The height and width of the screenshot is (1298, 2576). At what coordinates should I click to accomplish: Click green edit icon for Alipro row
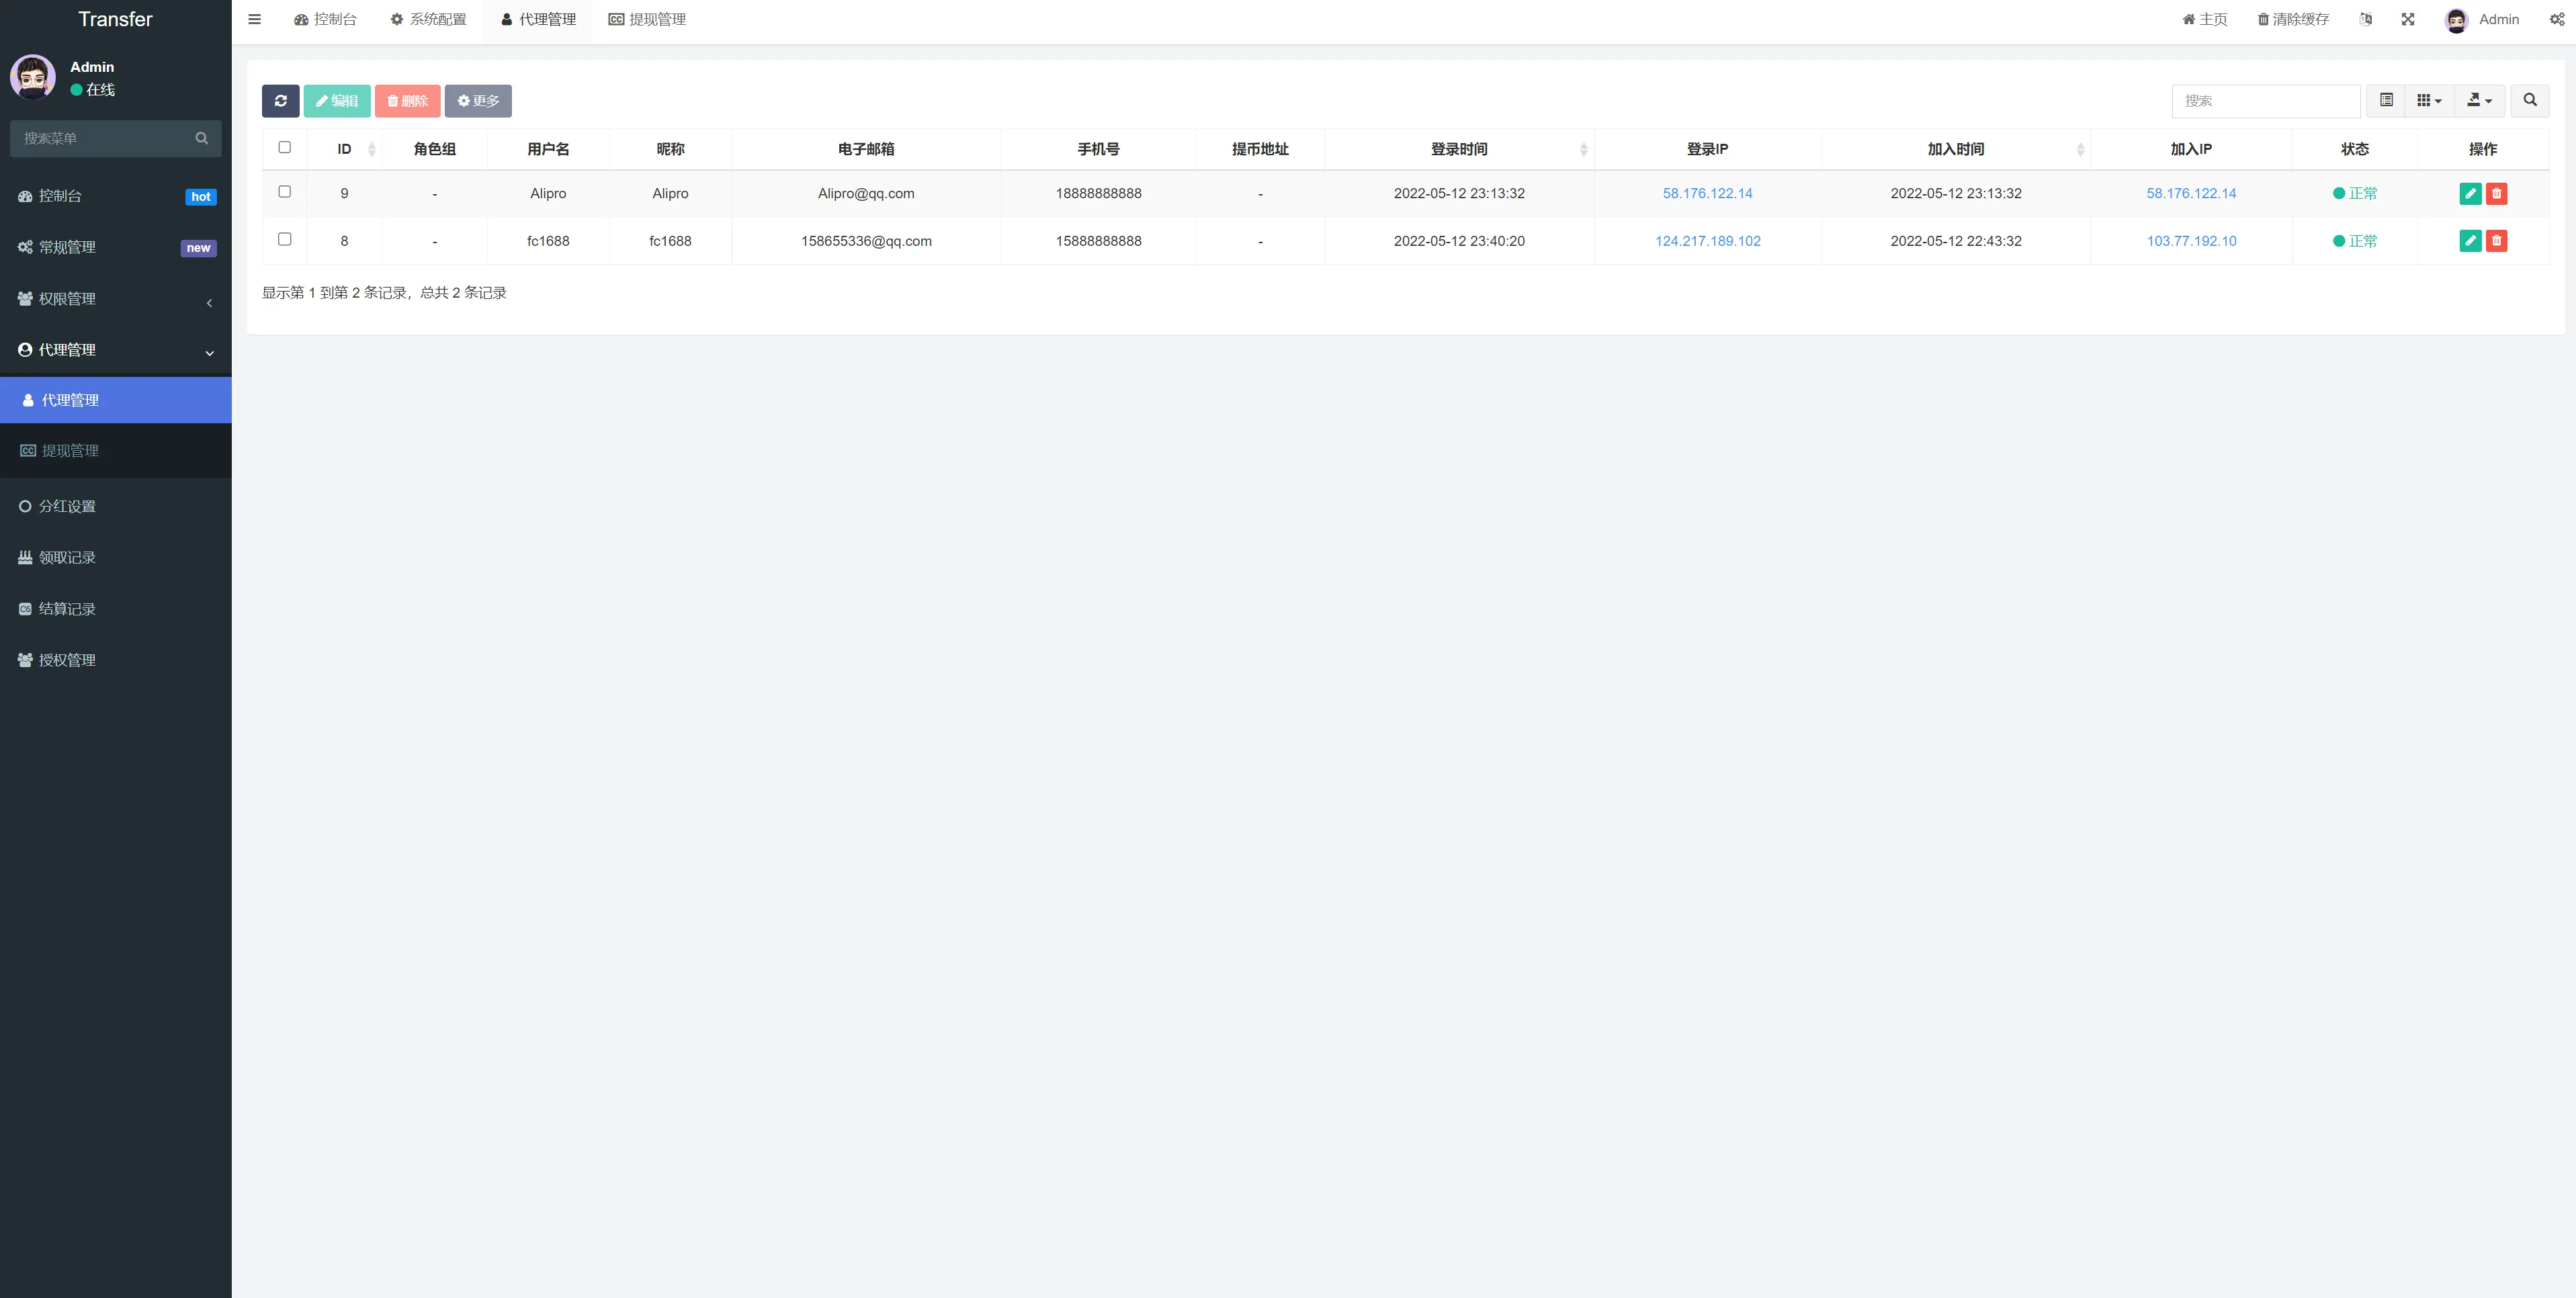2470,194
